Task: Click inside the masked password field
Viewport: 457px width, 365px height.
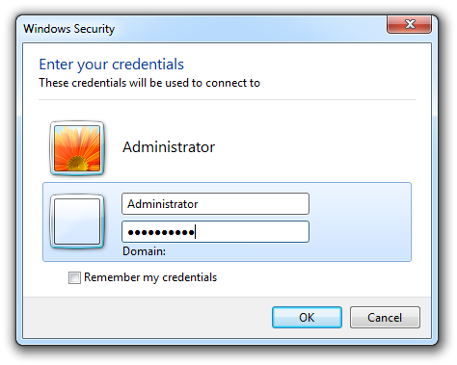Action: coord(215,231)
